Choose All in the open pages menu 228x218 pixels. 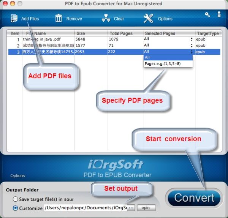coord(168,57)
